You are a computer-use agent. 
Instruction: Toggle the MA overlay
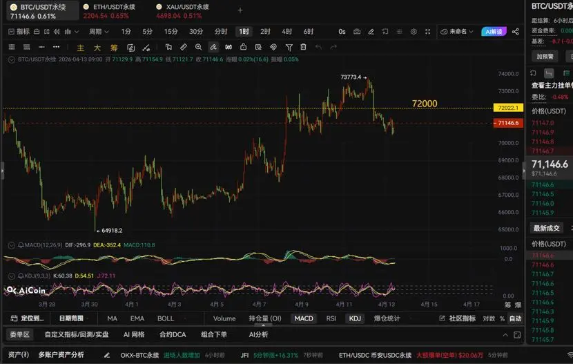[113, 318]
